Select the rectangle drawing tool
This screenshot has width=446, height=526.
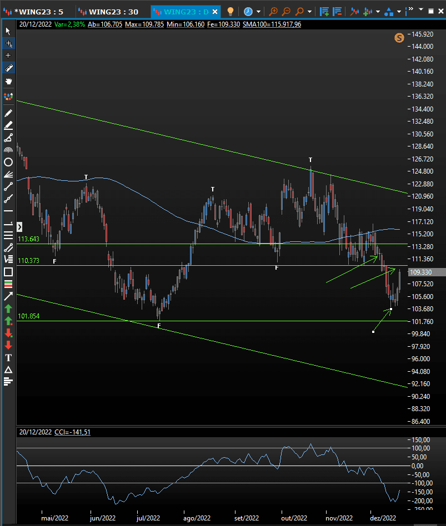8,272
